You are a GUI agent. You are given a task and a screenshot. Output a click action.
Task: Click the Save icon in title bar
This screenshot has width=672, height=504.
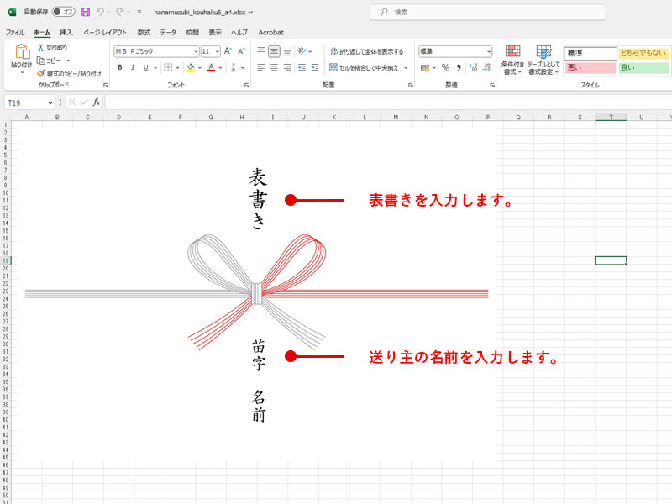(86, 13)
